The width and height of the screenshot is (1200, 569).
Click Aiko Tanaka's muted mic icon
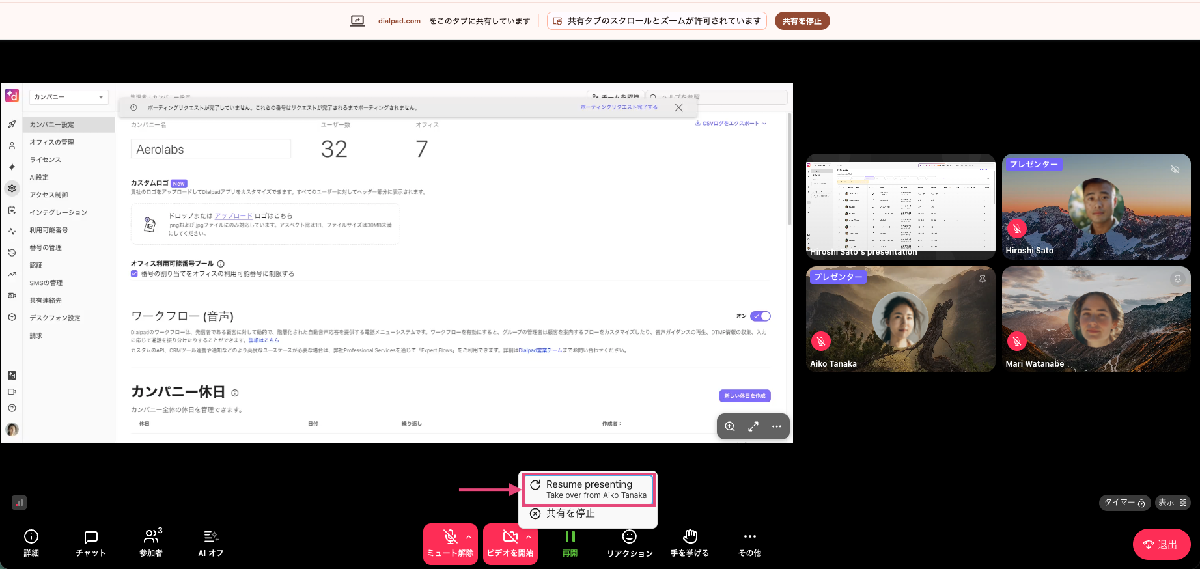point(821,340)
